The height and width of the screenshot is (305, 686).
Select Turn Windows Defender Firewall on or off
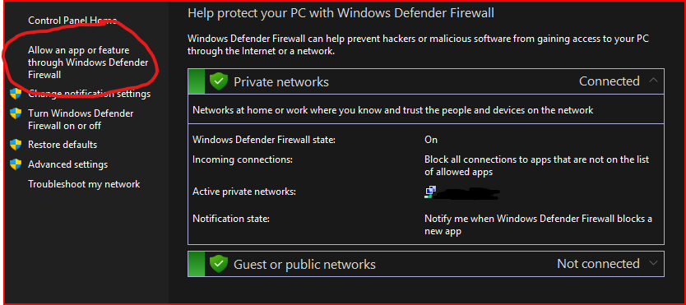click(x=81, y=119)
